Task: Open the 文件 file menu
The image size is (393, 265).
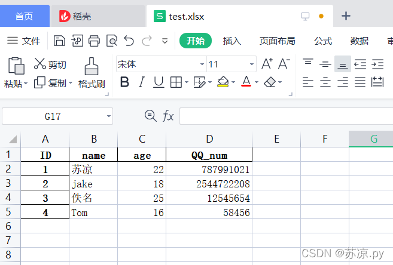Action: pyautogui.click(x=23, y=41)
